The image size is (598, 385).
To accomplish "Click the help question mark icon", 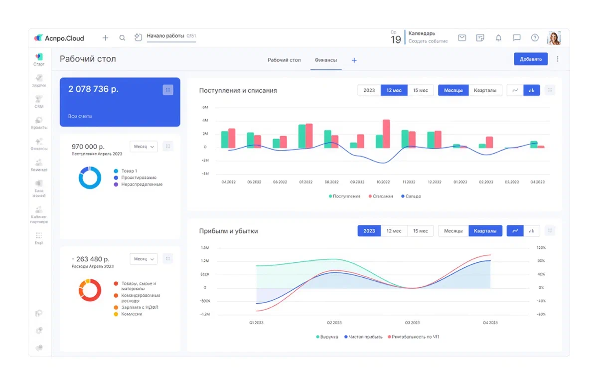I will click(535, 38).
